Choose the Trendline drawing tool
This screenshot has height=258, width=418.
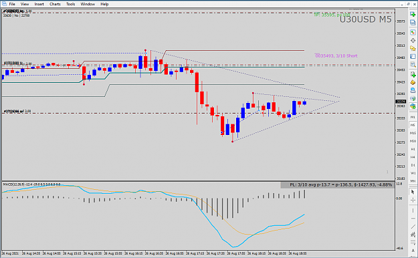(413, 227)
